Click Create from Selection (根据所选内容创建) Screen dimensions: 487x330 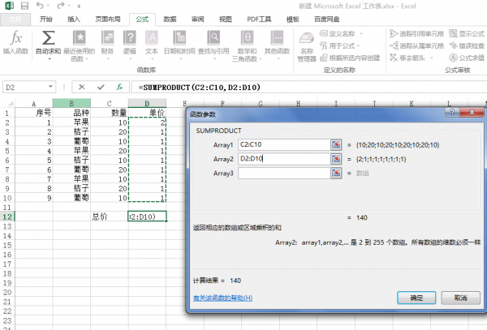[350, 58]
